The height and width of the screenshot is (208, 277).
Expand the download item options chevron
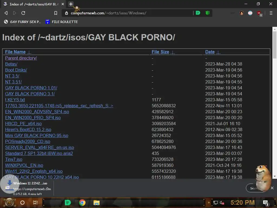47,188
